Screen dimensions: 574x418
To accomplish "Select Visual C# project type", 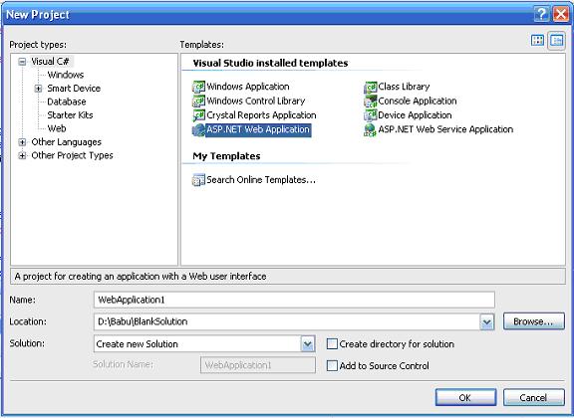I will (50, 62).
